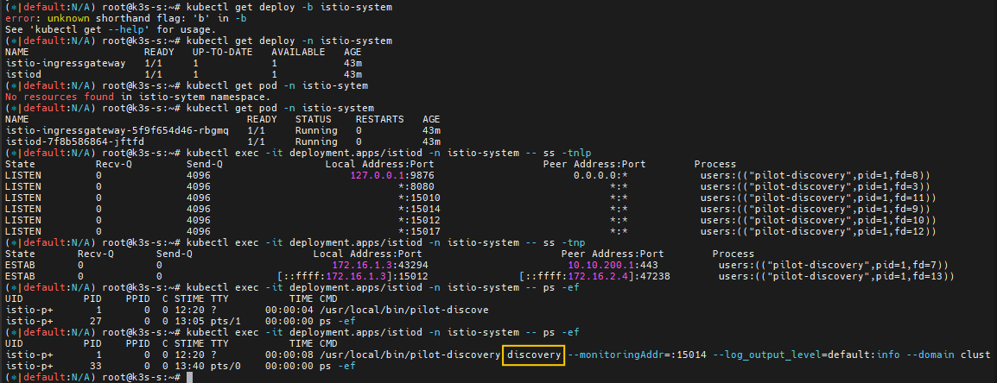Click peer address '0.0.0.0:*'
The height and width of the screenshot is (383, 997).
(x=600, y=175)
